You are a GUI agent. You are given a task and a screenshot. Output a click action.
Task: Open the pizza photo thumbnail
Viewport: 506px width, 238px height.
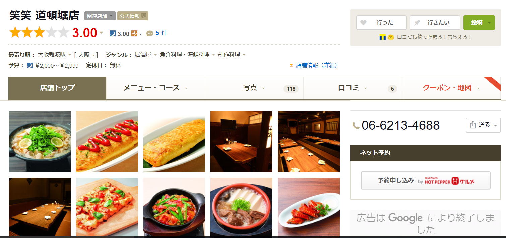click(107, 207)
